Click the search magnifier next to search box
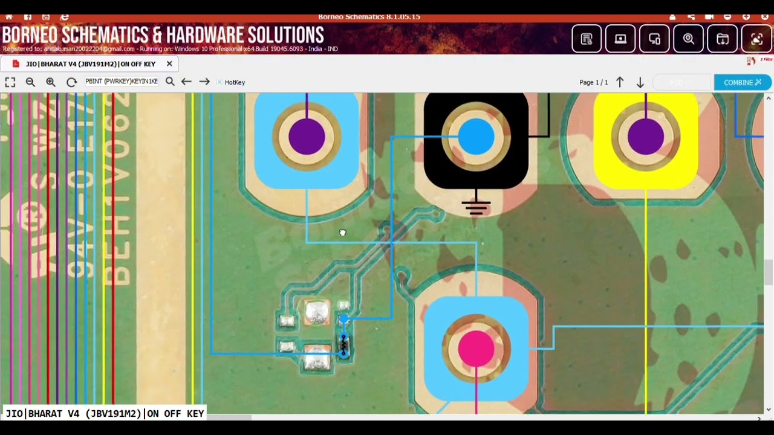 pyautogui.click(x=170, y=82)
